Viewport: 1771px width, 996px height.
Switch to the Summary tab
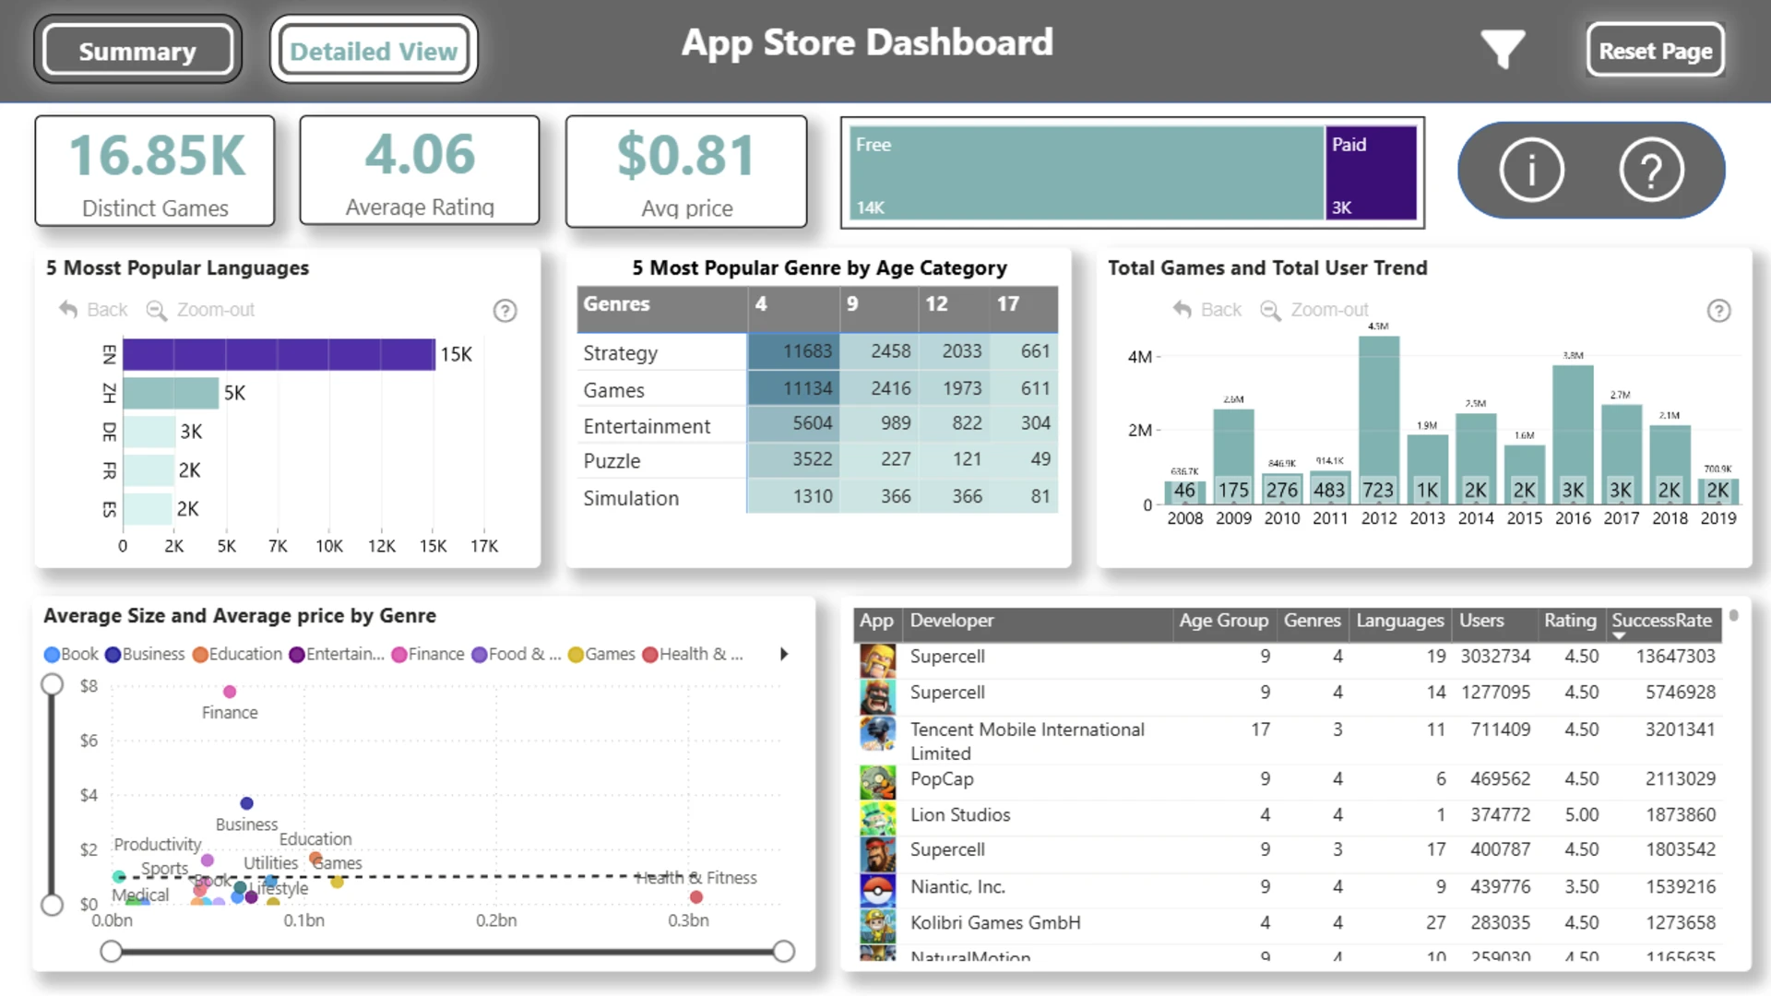[x=137, y=51]
